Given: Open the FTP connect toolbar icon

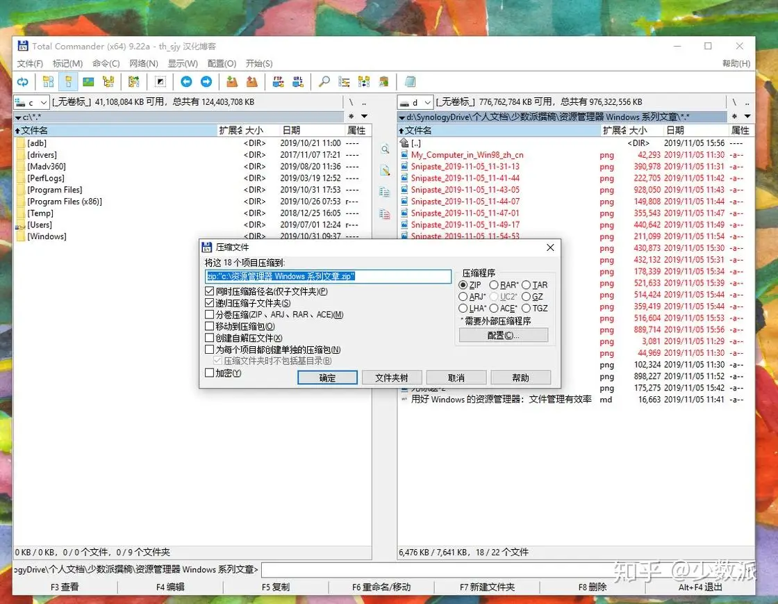Looking at the screenshot, I should [x=279, y=81].
